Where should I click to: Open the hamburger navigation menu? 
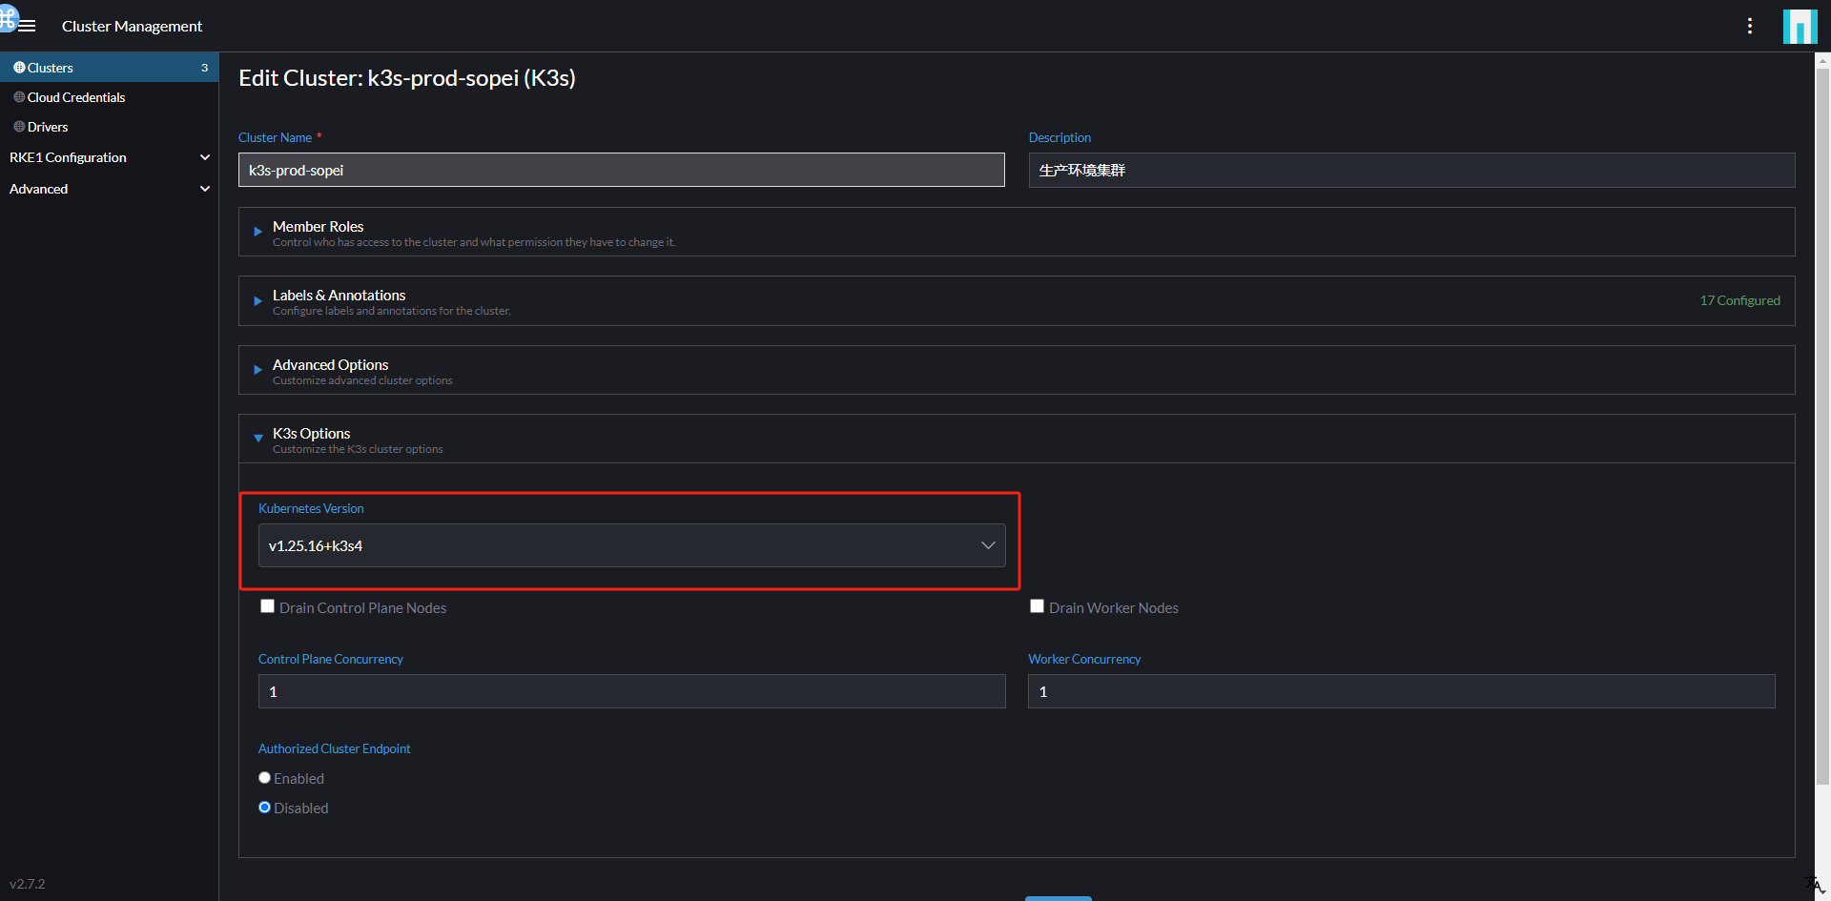27,26
